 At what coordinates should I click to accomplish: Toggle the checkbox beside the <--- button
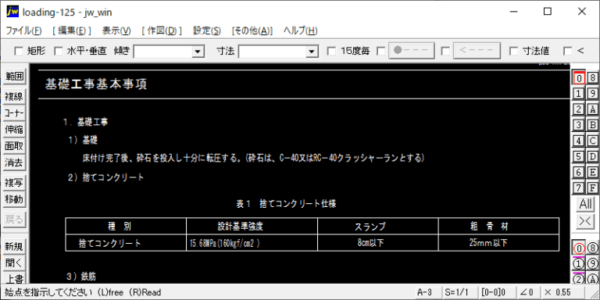click(x=445, y=51)
